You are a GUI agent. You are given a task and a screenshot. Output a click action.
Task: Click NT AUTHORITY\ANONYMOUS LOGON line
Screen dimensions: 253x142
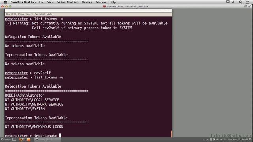[x=34, y=127]
